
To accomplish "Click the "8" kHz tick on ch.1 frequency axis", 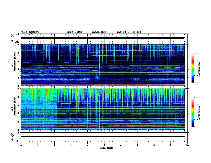I will tap(18, 53).
